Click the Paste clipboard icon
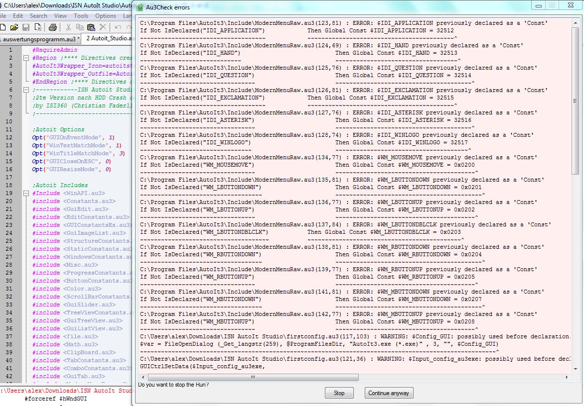 [91, 27]
